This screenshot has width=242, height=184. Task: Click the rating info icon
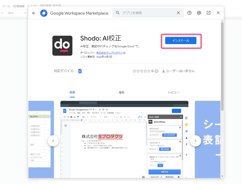point(156,71)
